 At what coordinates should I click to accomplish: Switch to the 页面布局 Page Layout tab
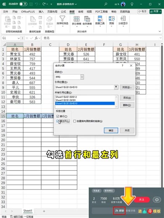[52, 12]
